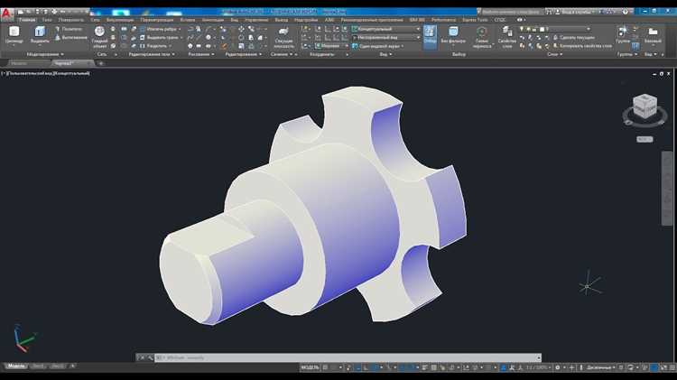This screenshot has height=380, width=677.
Task: Expand the Groups (Группы) panel
Action: (627, 54)
